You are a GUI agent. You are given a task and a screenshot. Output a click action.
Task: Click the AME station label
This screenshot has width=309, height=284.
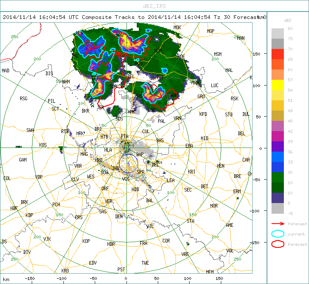tap(229, 225)
